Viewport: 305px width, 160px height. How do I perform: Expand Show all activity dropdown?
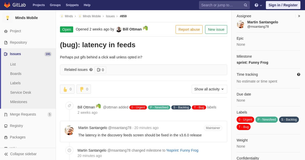coord(209,89)
